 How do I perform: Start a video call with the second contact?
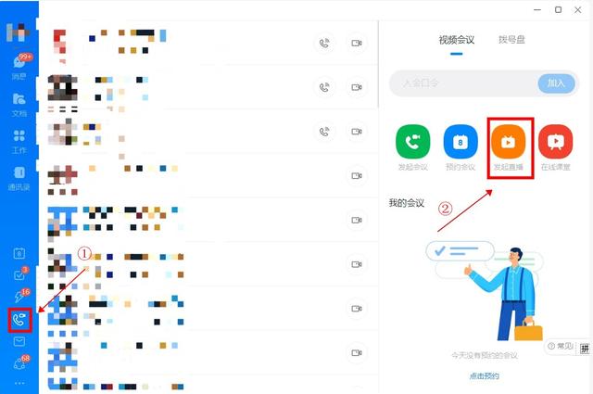(x=356, y=87)
